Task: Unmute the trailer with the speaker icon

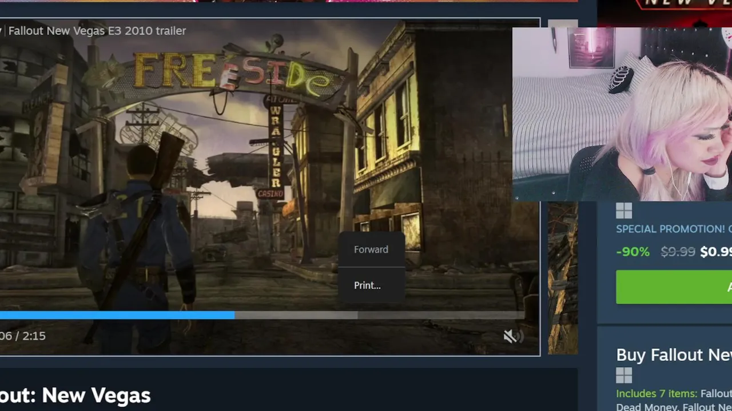Action: click(513, 336)
